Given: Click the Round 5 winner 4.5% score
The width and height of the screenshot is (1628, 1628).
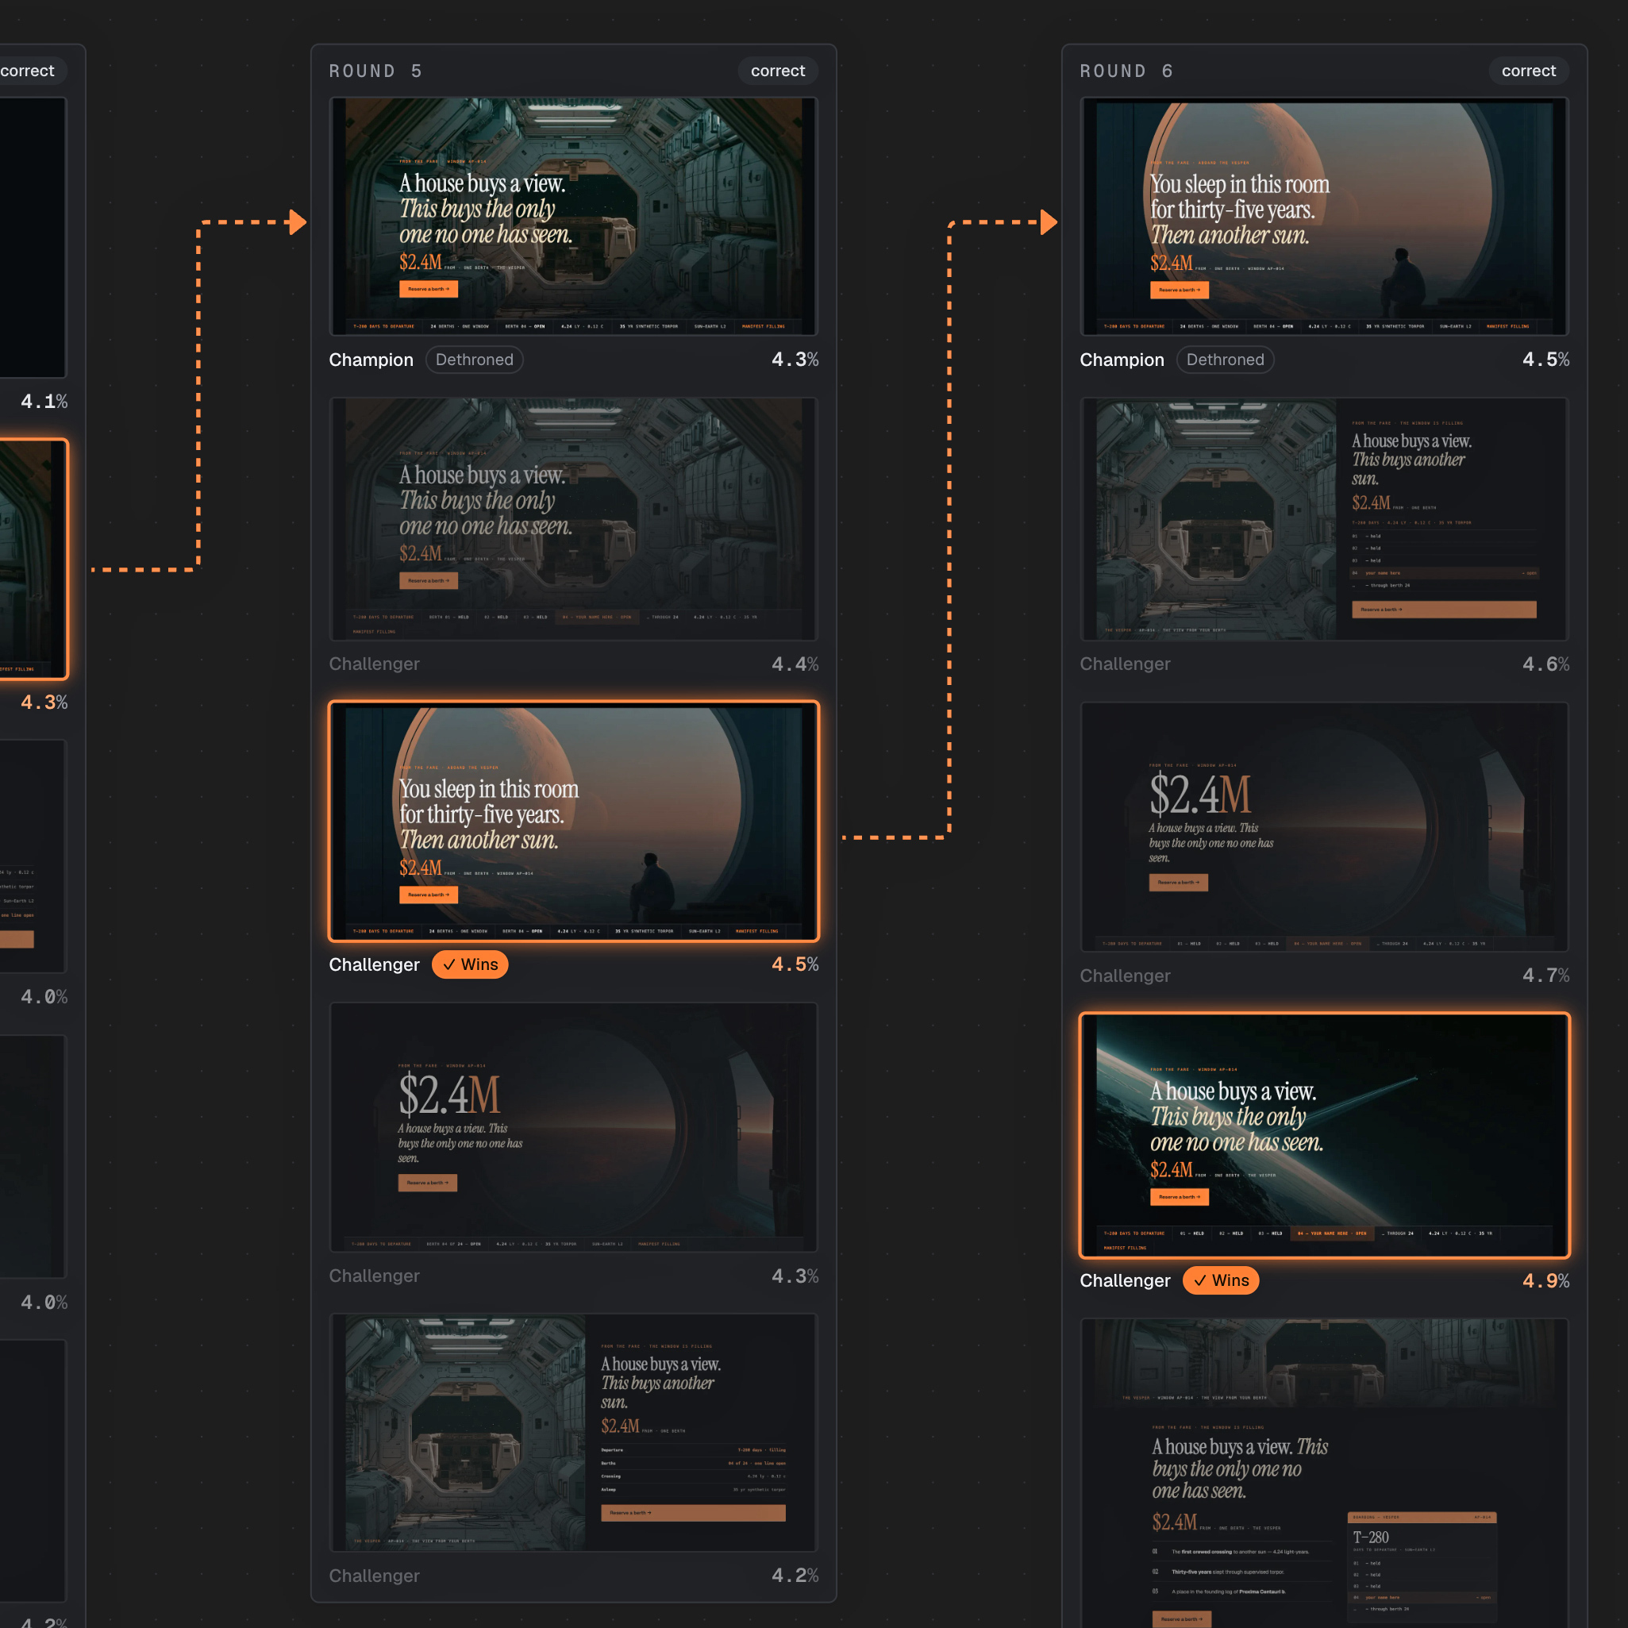Looking at the screenshot, I should point(795,965).
